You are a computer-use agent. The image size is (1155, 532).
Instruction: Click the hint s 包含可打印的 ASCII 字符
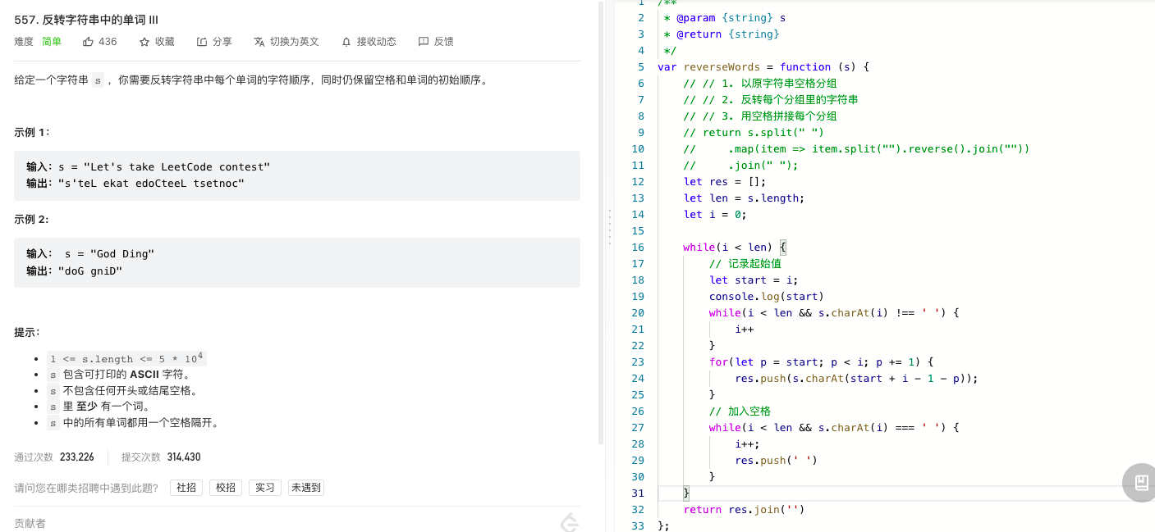(x=119, y=375)
